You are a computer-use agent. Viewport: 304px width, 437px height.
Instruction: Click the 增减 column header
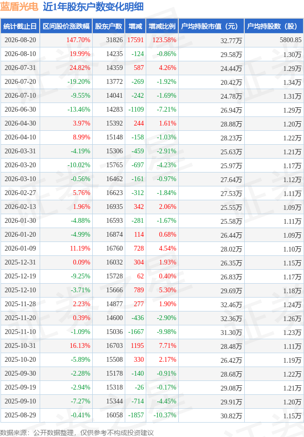(x=135, y=26)
